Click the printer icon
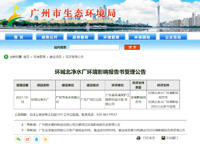This screenshot has width=200, height=151. [138, 138]
